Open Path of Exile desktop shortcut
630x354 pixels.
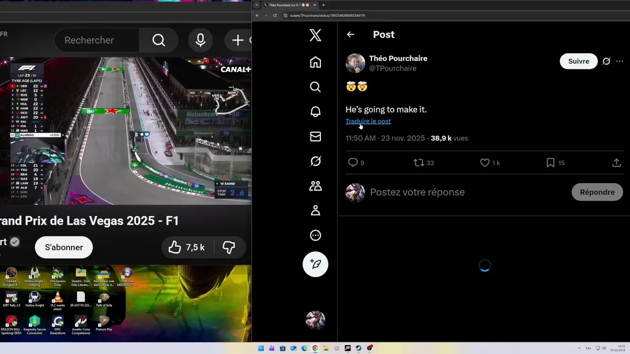pos(104,299)
